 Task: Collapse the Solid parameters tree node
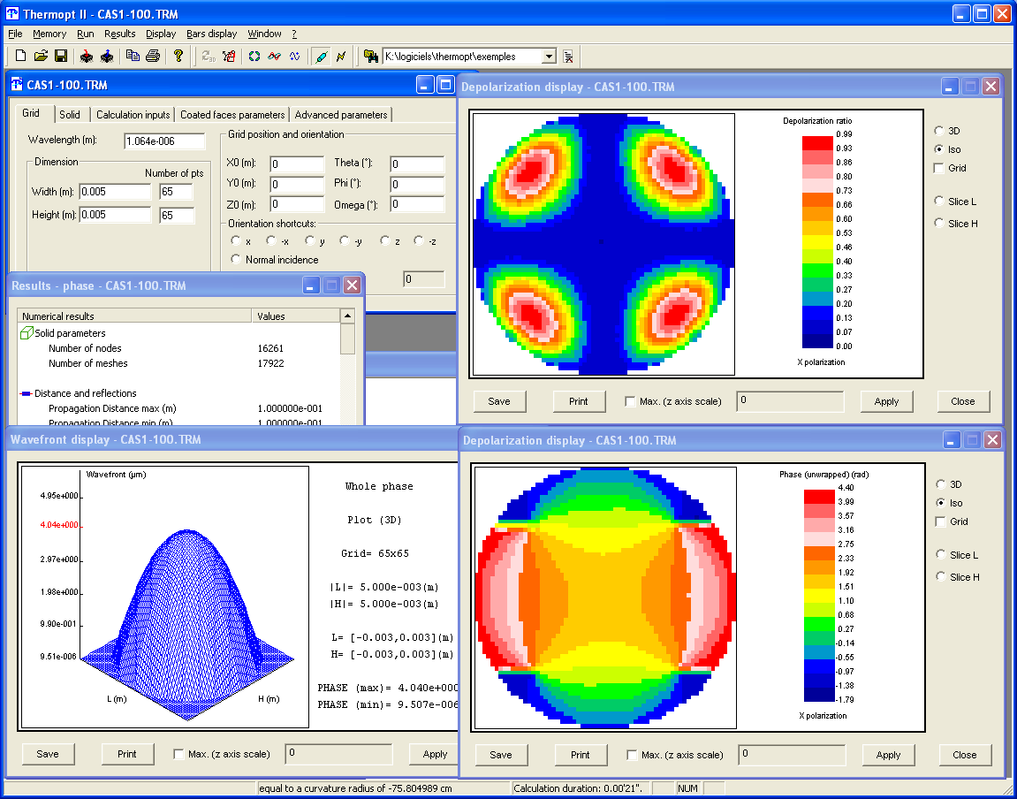click(x=27, y=333)
